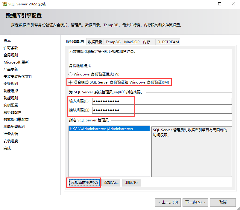Image resolution: width=240 pixels, height=210 pixels.
Task: Go to the FILESTREAM tab
Action: click(x=168, y=42)
